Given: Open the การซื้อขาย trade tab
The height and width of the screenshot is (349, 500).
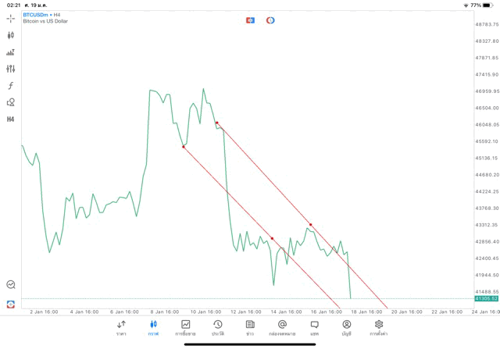Looking at the screenshot, I should pos(186,327).
